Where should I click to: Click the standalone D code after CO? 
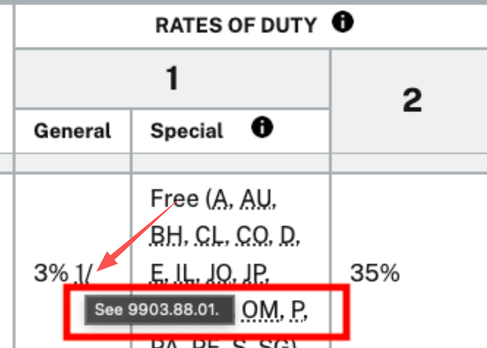(x=291, y=235)
